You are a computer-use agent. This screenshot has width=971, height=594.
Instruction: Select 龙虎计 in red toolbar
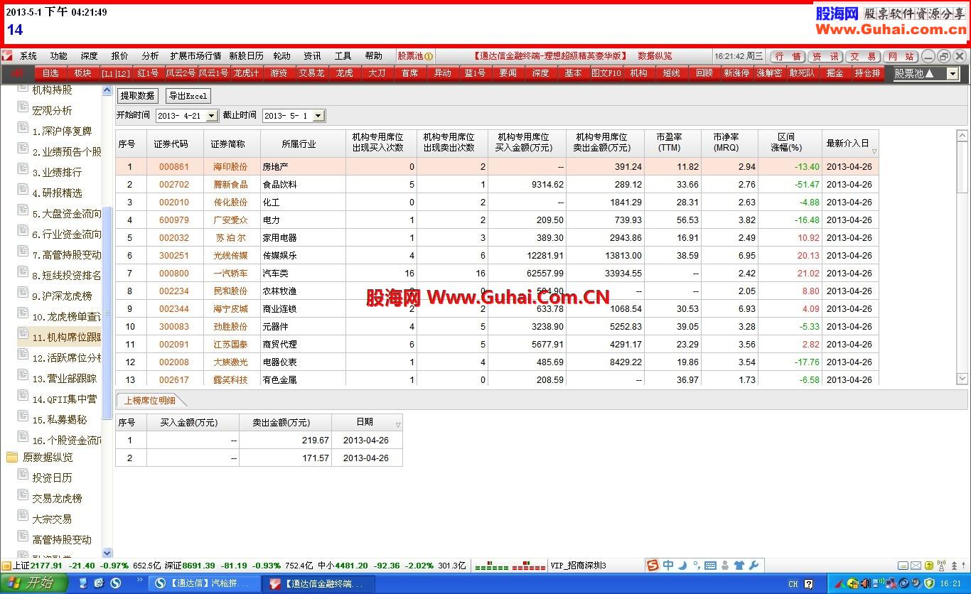(247, 73)
